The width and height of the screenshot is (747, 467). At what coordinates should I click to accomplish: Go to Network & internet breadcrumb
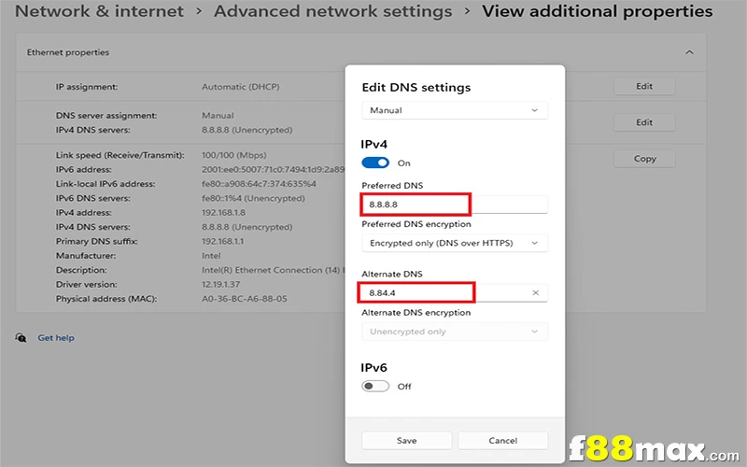(x=99, y=11)
